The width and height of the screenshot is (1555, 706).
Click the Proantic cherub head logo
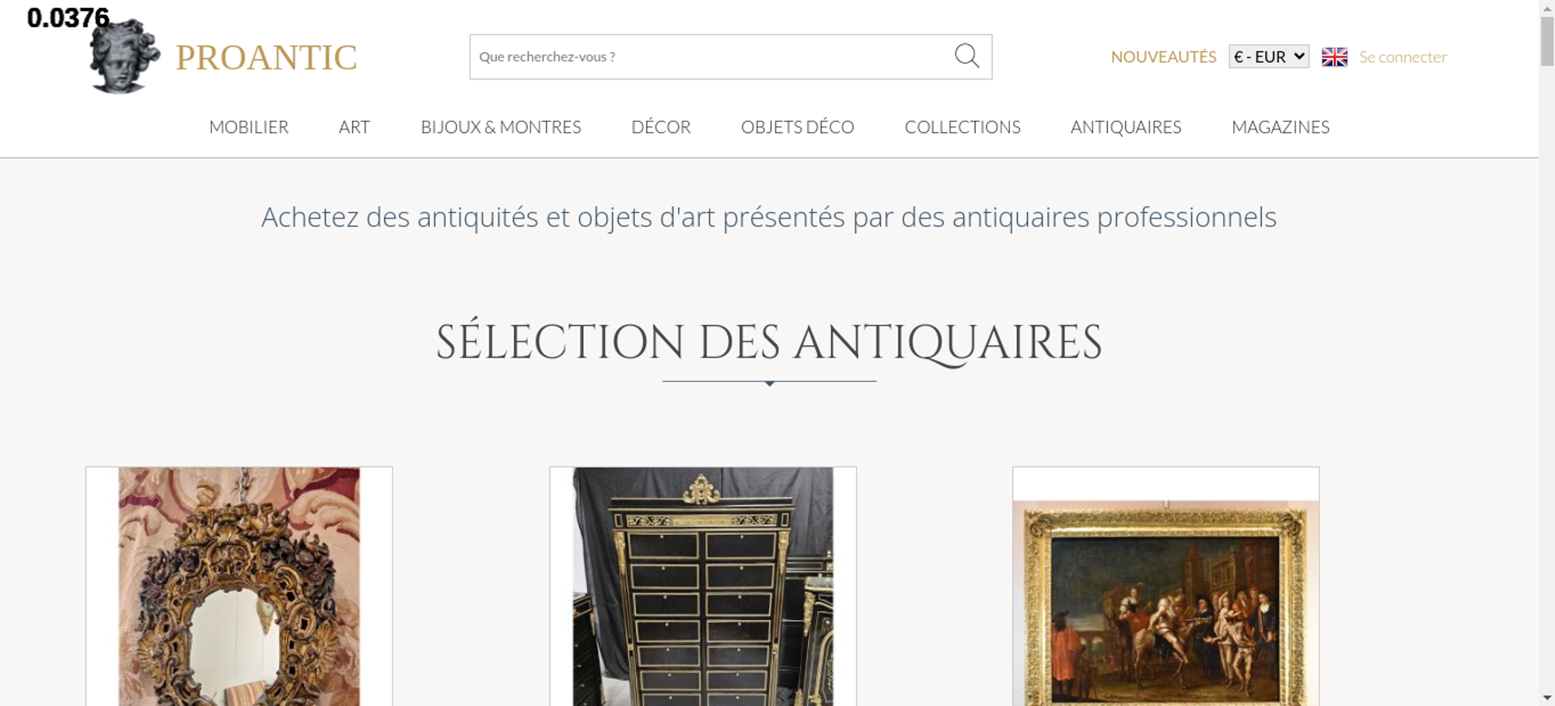click(x=124, y=56)
